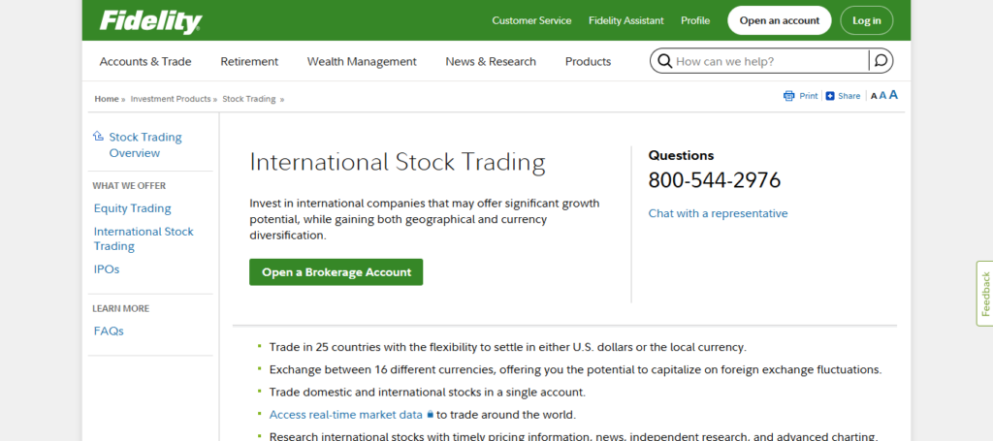
Task: Click the Share link text
Action: click(x=849, y=96)
